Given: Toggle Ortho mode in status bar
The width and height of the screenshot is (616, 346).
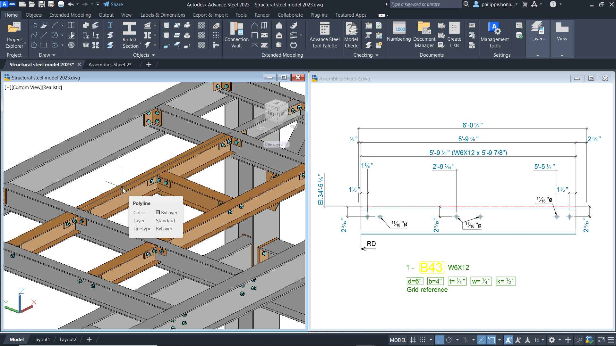Looking at the screenshot, I should pyautogui.click(x=440, y=340).
